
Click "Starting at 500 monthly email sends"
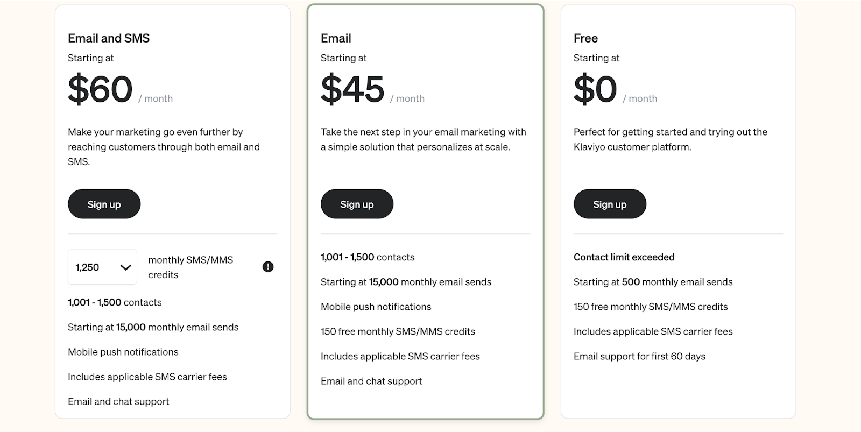tap(653, 282)
